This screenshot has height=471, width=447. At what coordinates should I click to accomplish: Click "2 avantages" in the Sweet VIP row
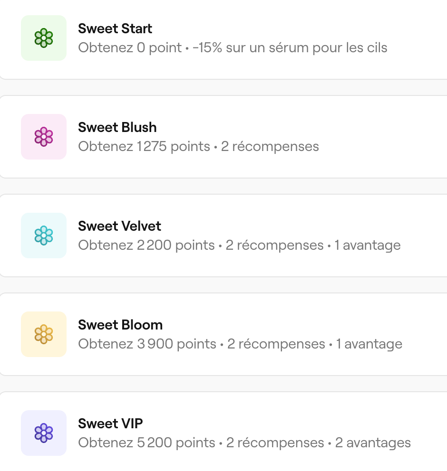(373, 443)
